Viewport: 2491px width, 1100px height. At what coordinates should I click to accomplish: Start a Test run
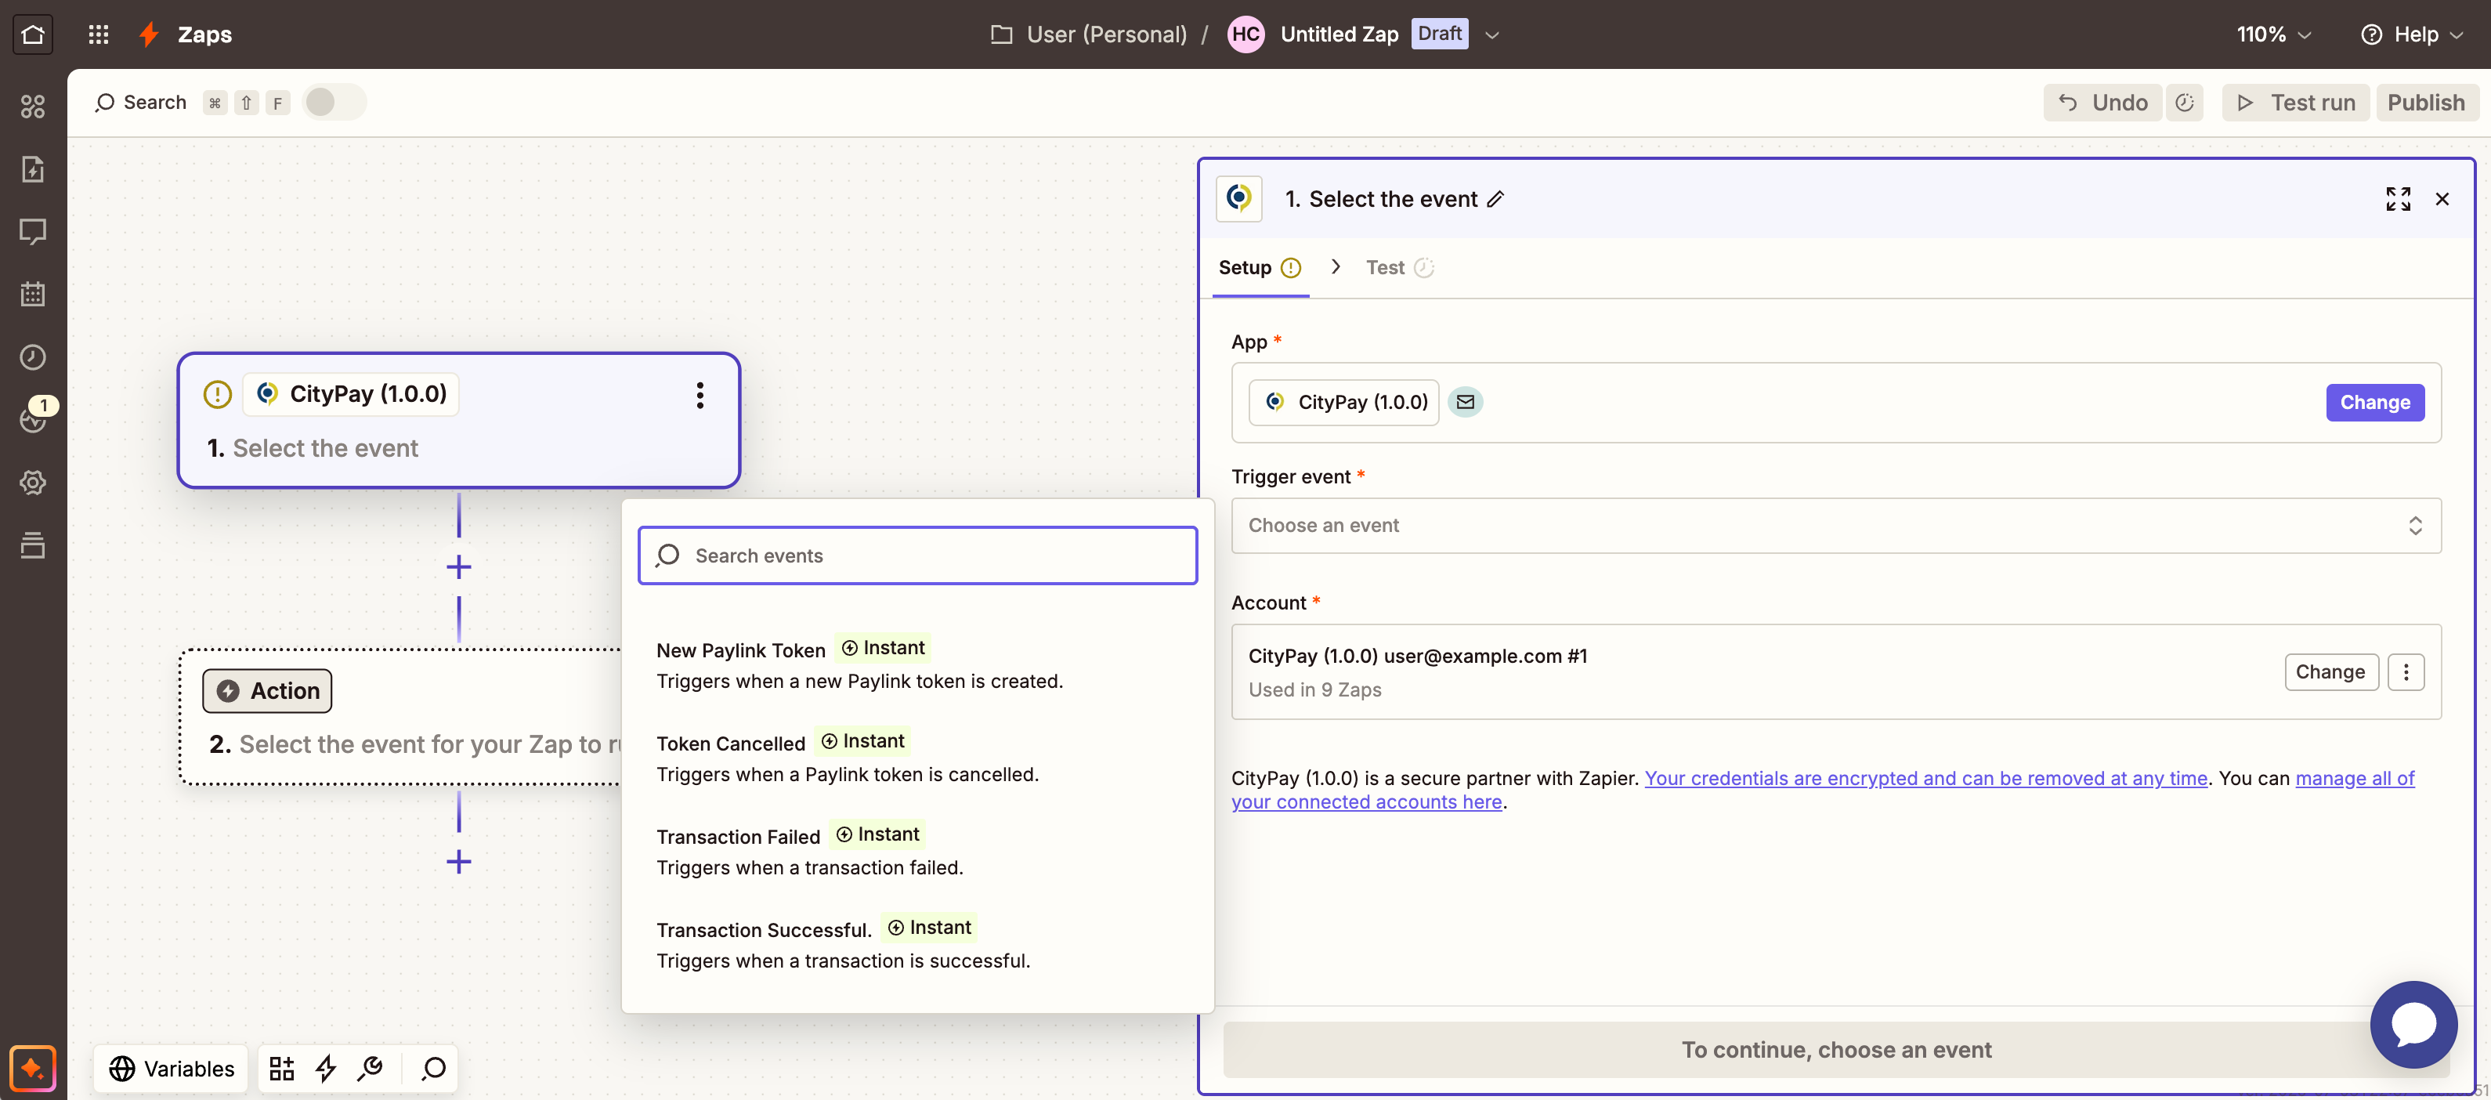point(2296,103)
